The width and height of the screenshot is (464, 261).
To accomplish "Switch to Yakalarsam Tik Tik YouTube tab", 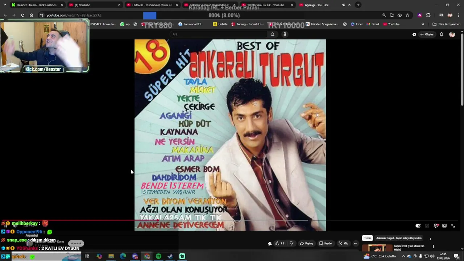I will coord(267,5).
